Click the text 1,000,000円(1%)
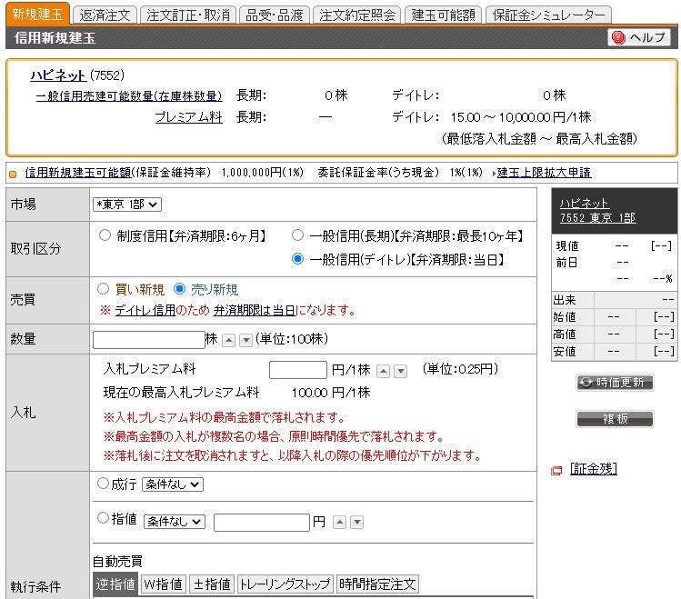Screen dimensions: 681x599 263,173
